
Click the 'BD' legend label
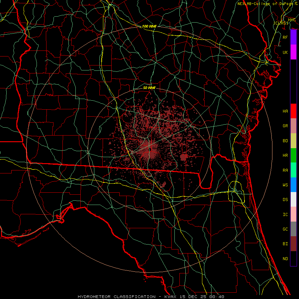tap(285, 141)
